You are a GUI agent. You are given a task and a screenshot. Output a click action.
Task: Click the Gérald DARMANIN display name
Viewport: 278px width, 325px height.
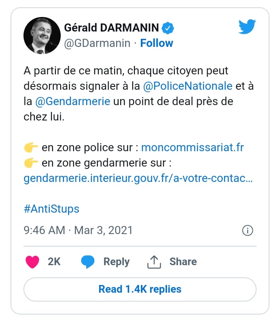112,28
